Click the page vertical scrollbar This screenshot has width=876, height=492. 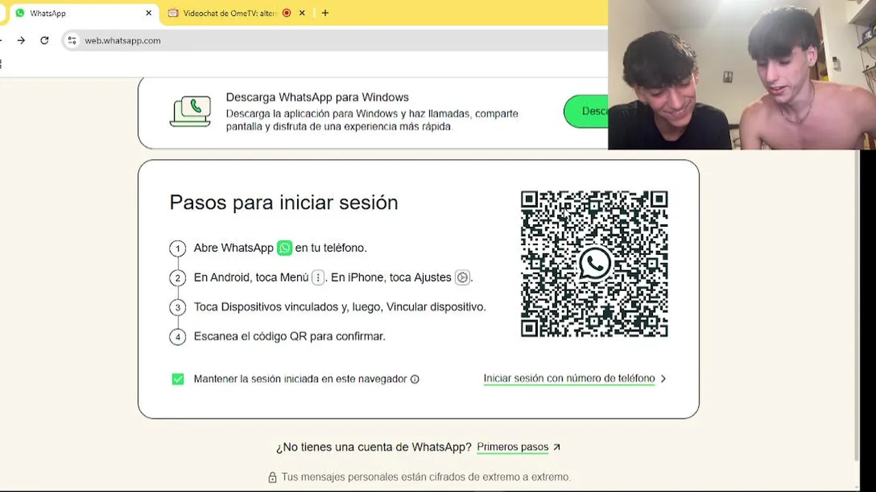tap(857, 304)
